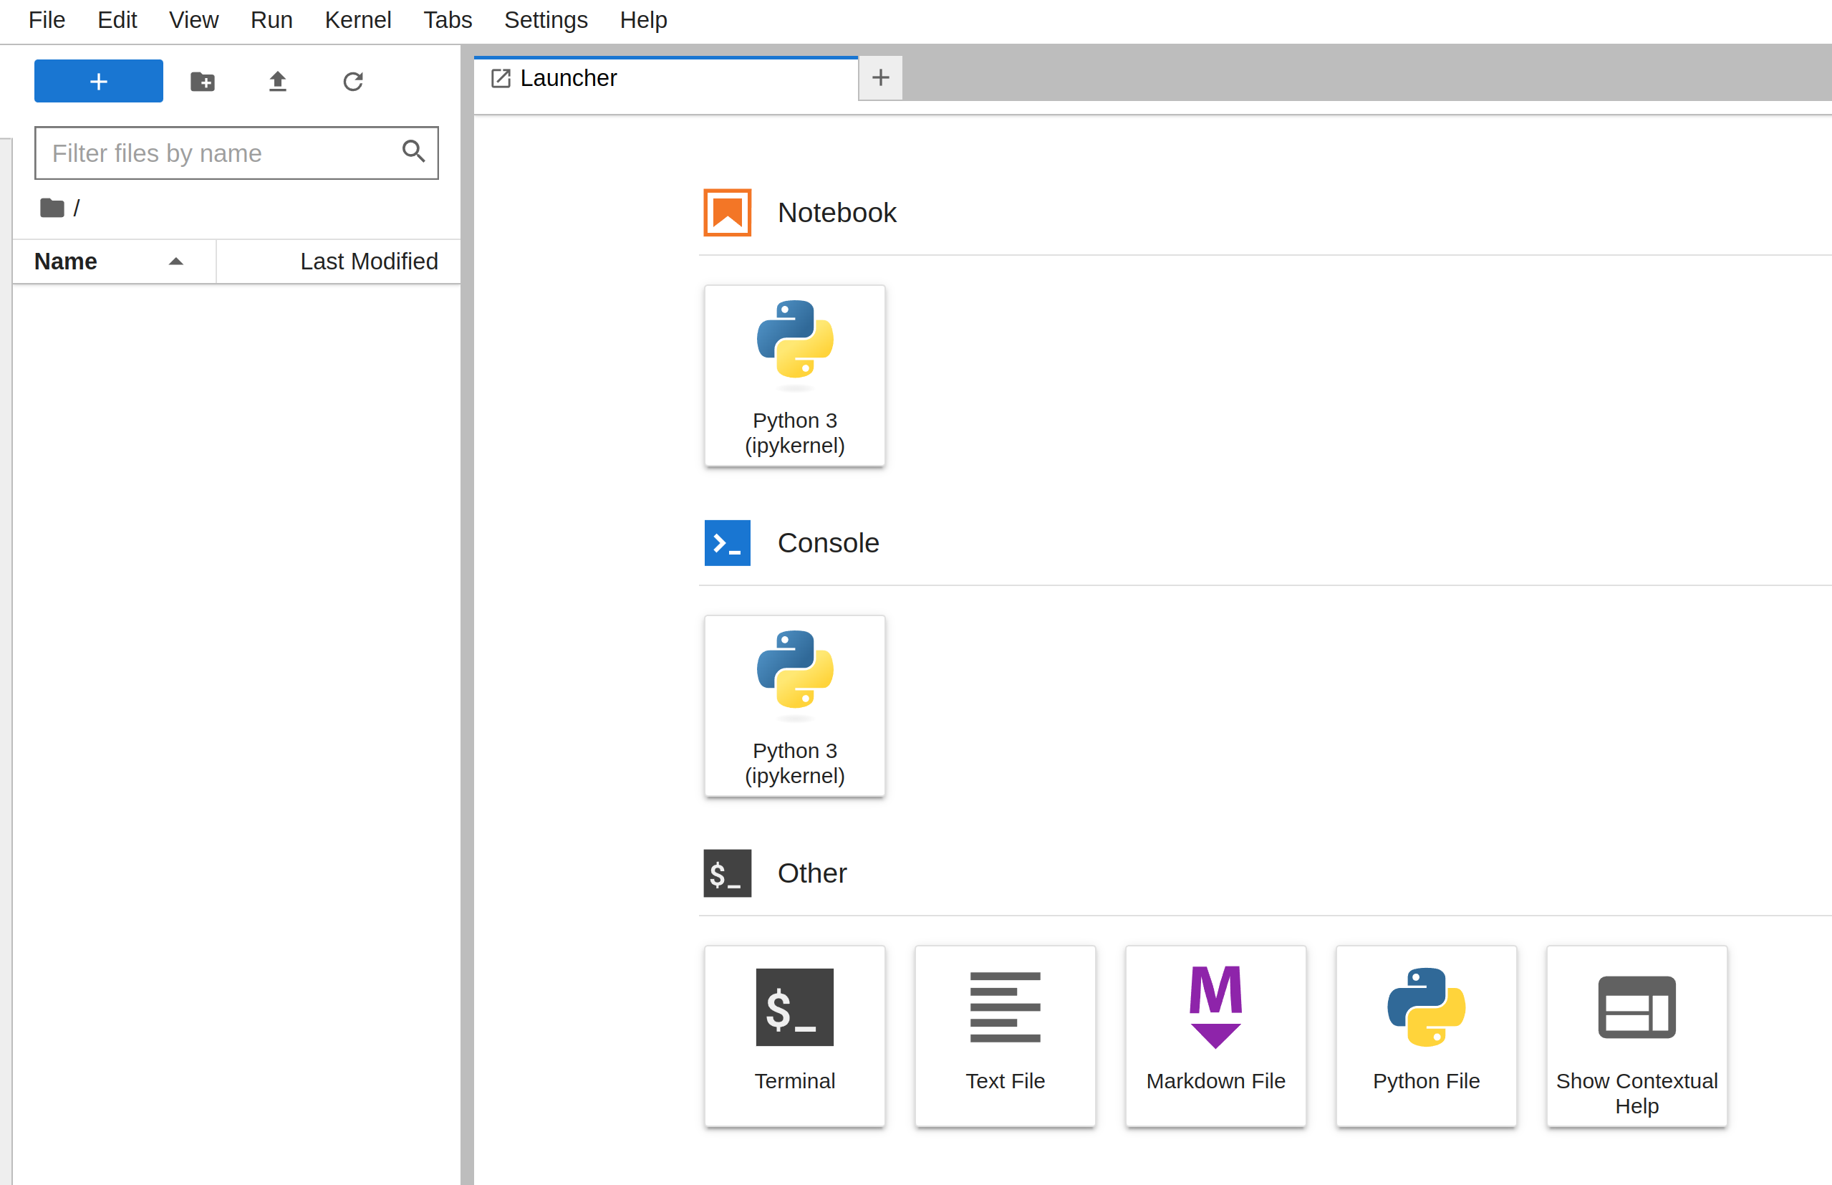Create a new folder with folder-plus icon
This screenshot has width=1832, height=1185.
[x=202, y=81]
